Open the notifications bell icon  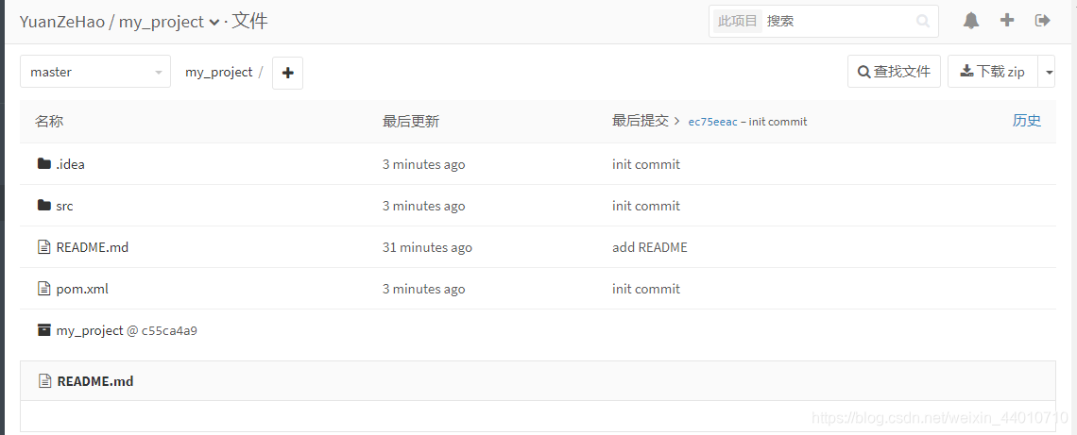(x=970, y=21)
